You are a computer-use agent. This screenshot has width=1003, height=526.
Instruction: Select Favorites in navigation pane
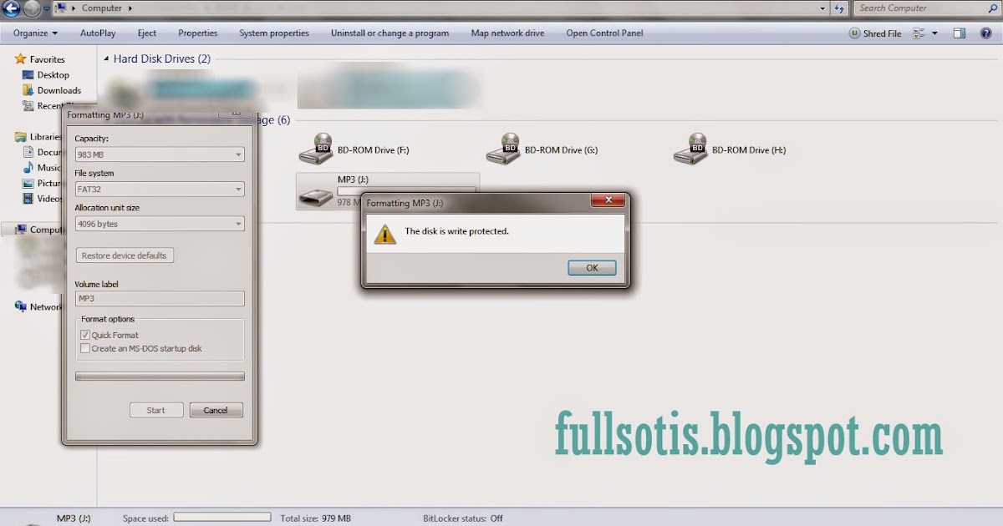[x=47, y=59]
